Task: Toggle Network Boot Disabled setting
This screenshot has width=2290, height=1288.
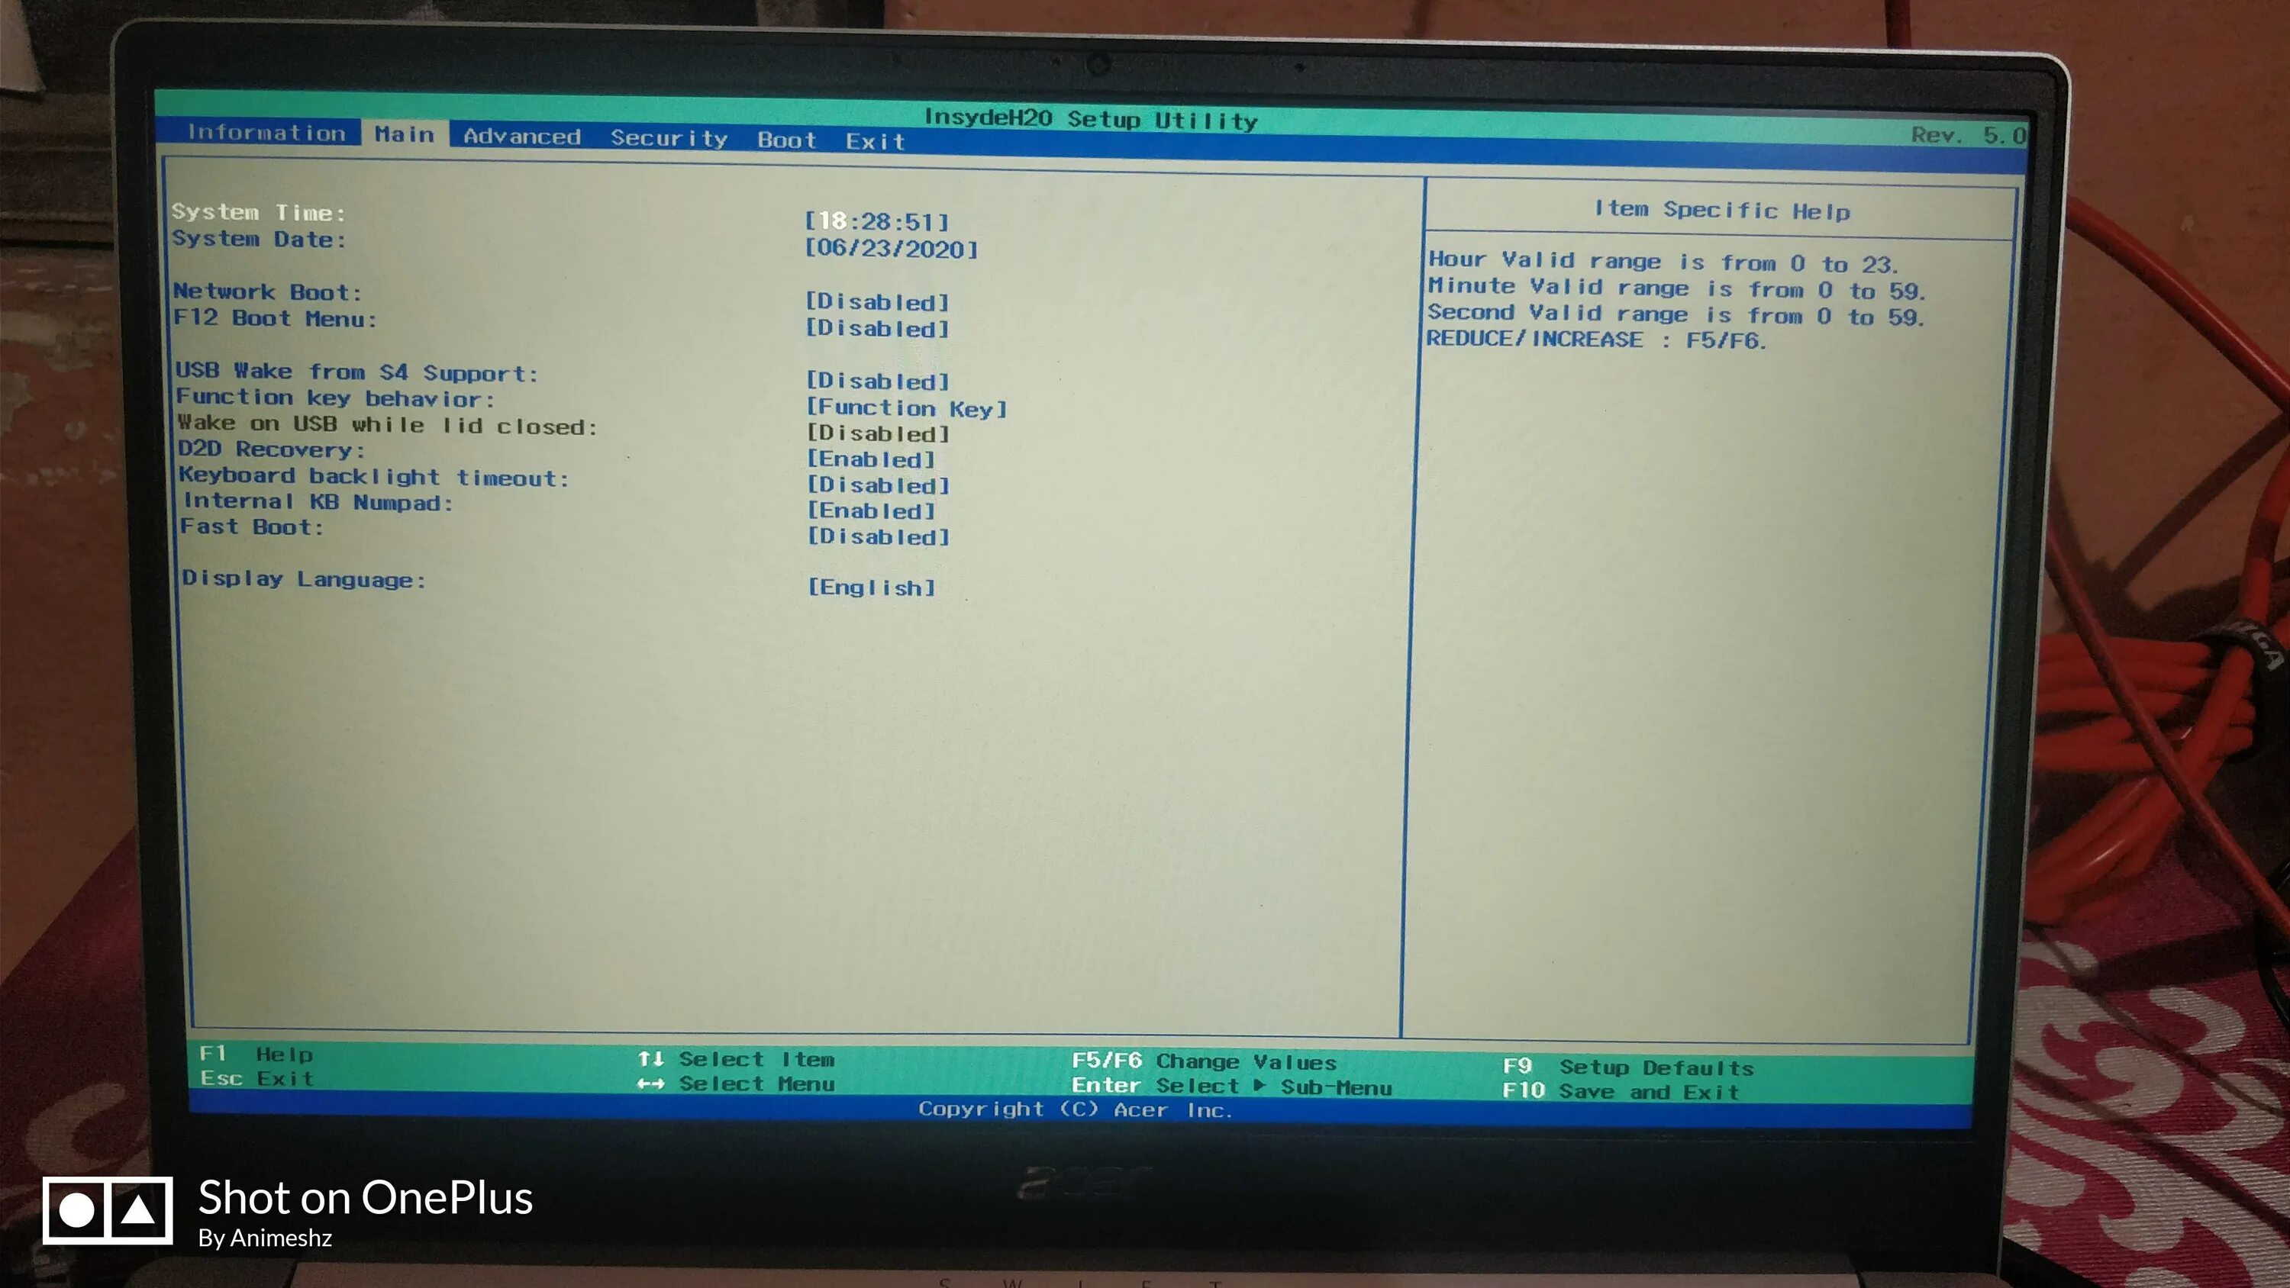Action: coord(876,301)
